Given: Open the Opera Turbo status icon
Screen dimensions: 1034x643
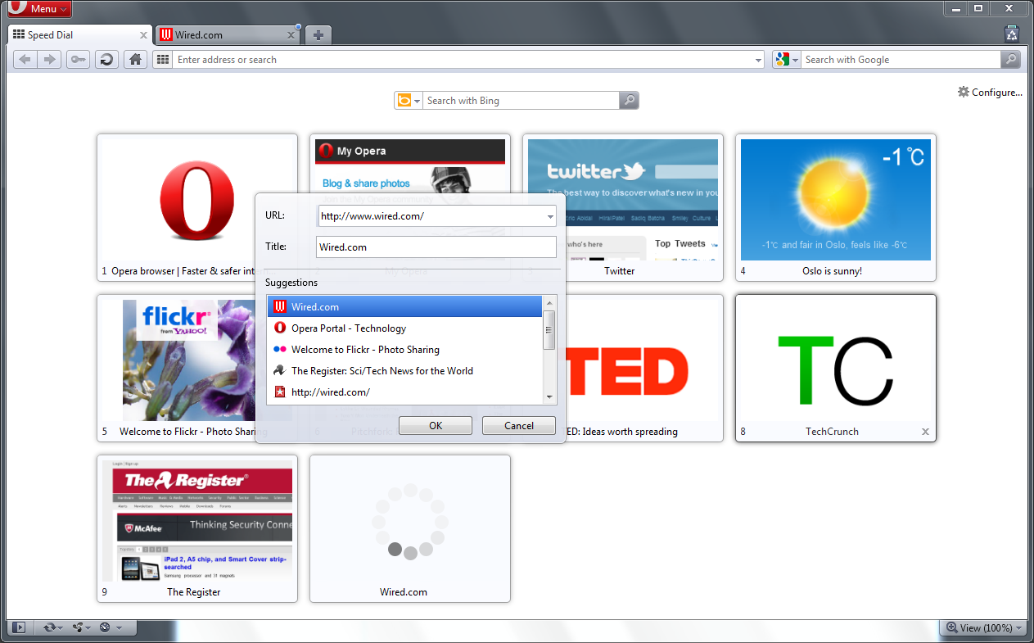Looking at the screenshot, I should tap(105, 627).
